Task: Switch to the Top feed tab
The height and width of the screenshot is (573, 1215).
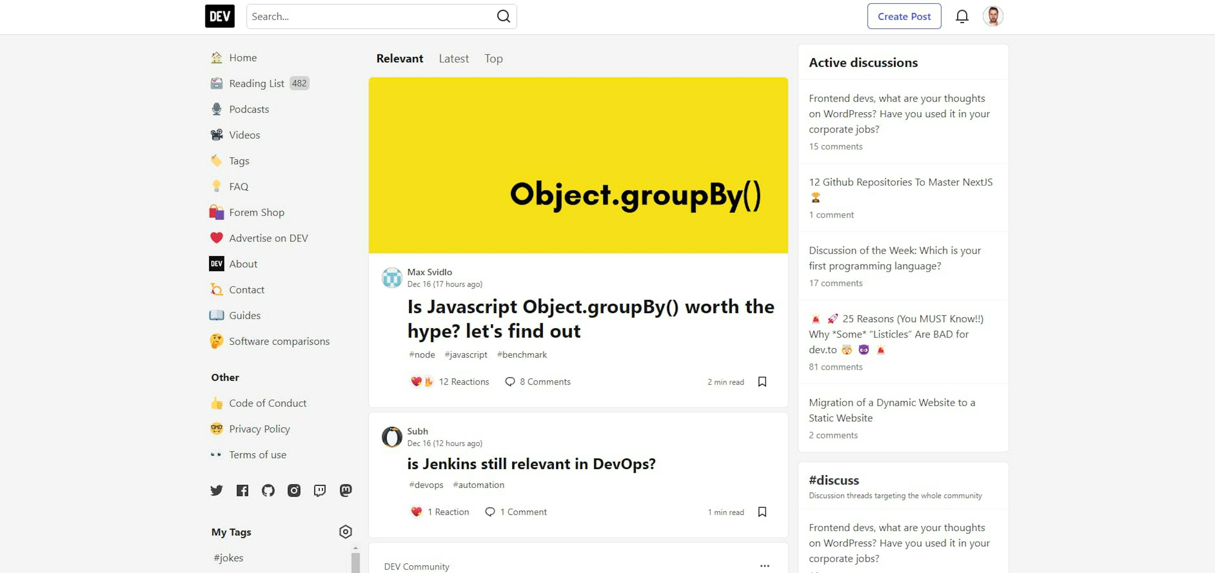Action: [x=493, y=59]
